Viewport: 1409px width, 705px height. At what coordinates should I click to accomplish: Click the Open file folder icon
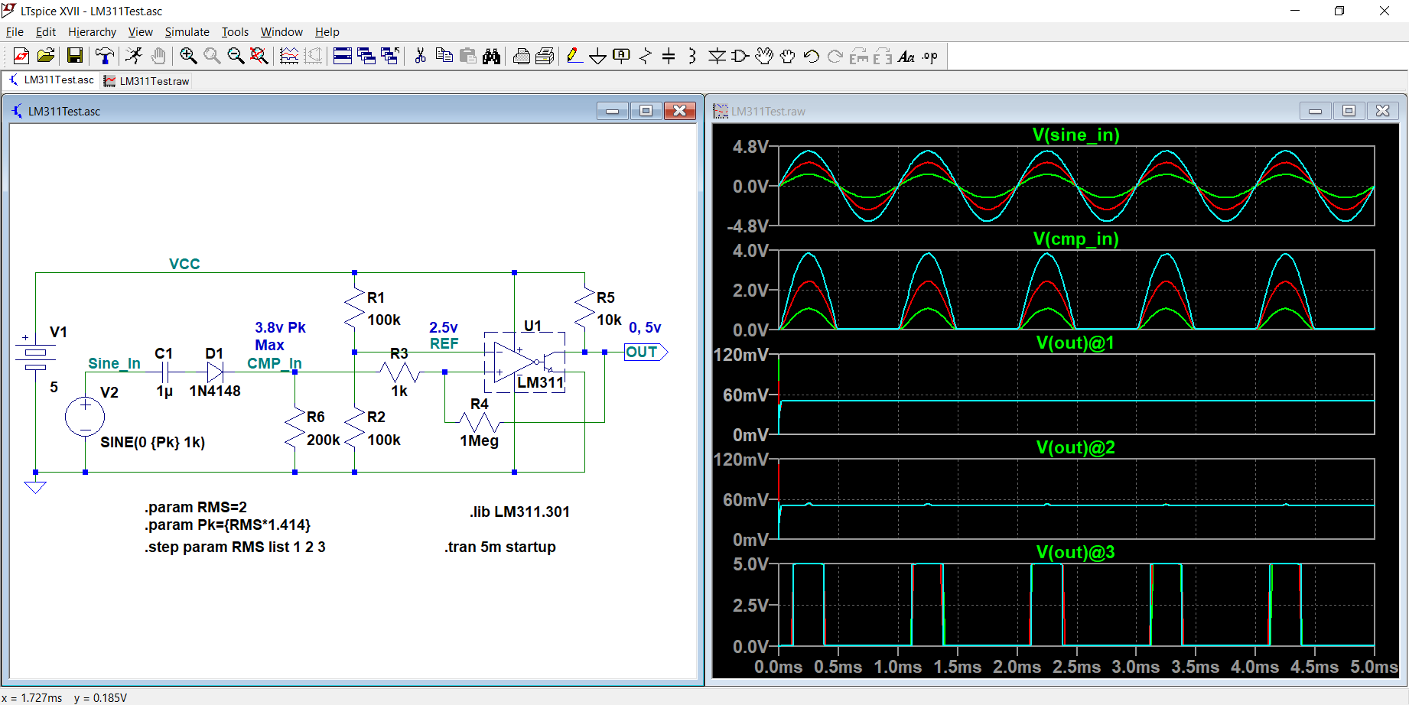46,56
